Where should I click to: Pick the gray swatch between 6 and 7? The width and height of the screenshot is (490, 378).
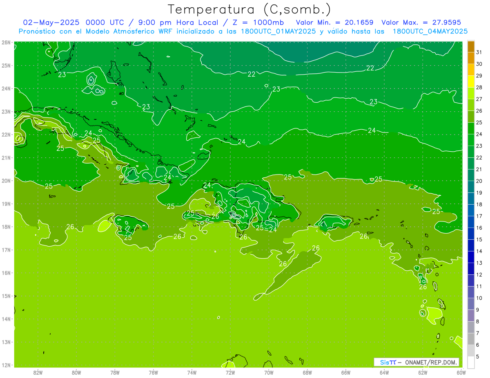pyautogui.click(x=471, y=339)
